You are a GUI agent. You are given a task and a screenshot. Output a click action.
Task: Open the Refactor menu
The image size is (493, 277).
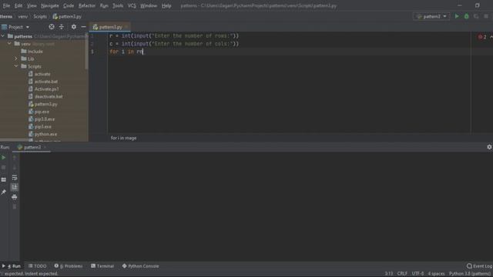[x=87, y=5]
